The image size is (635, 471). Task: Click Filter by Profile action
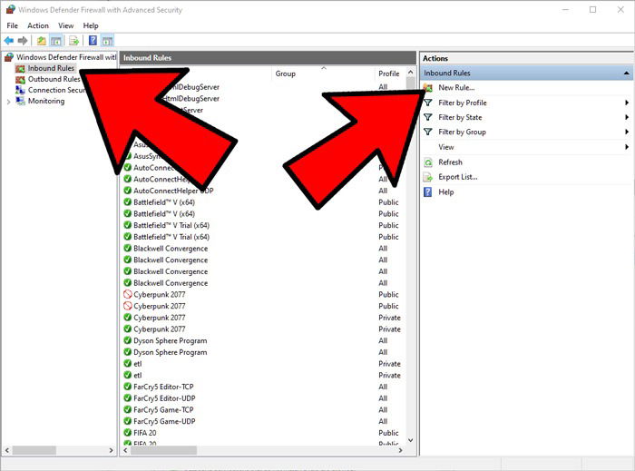pyautogui.click(x=463, y=103)
